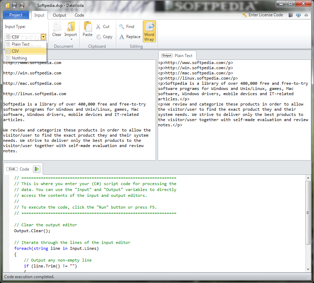Click the Save icon in quick access toolbar
The image size is (314, 283).
(x=14, y=6)
